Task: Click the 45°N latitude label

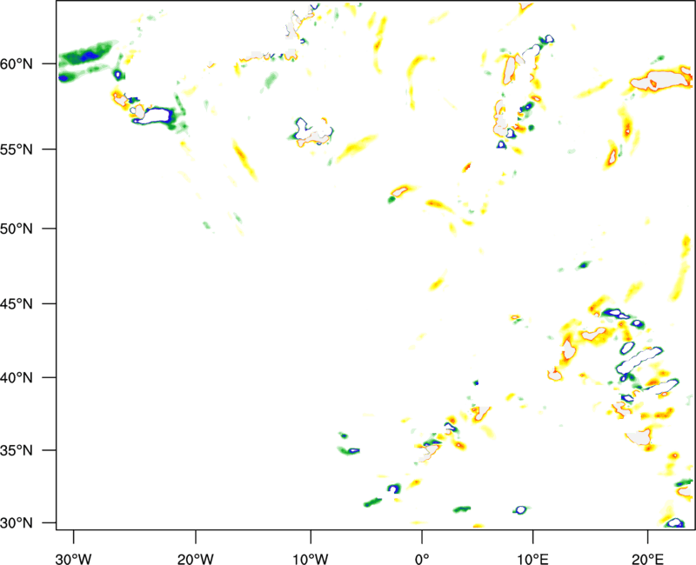Action: (x=17, y=304)
